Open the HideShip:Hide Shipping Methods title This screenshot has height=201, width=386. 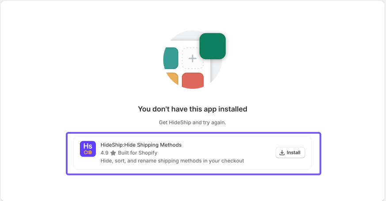[141, 145]
